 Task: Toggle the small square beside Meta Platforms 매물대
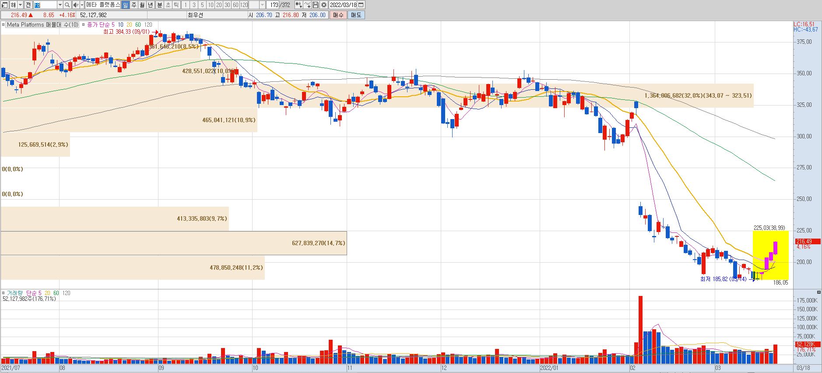coord(3,25)
